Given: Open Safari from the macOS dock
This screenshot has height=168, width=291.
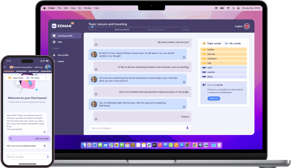Looking at the screenshot, I should tap(95, 145).
